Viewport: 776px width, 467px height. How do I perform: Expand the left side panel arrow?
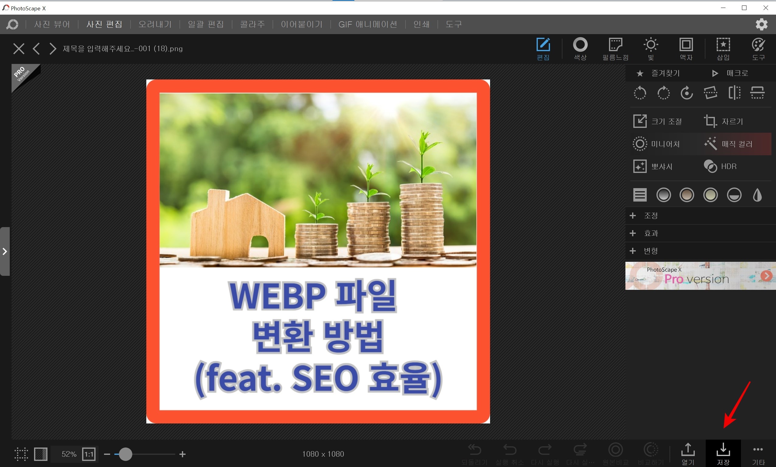tap(4, 251)
